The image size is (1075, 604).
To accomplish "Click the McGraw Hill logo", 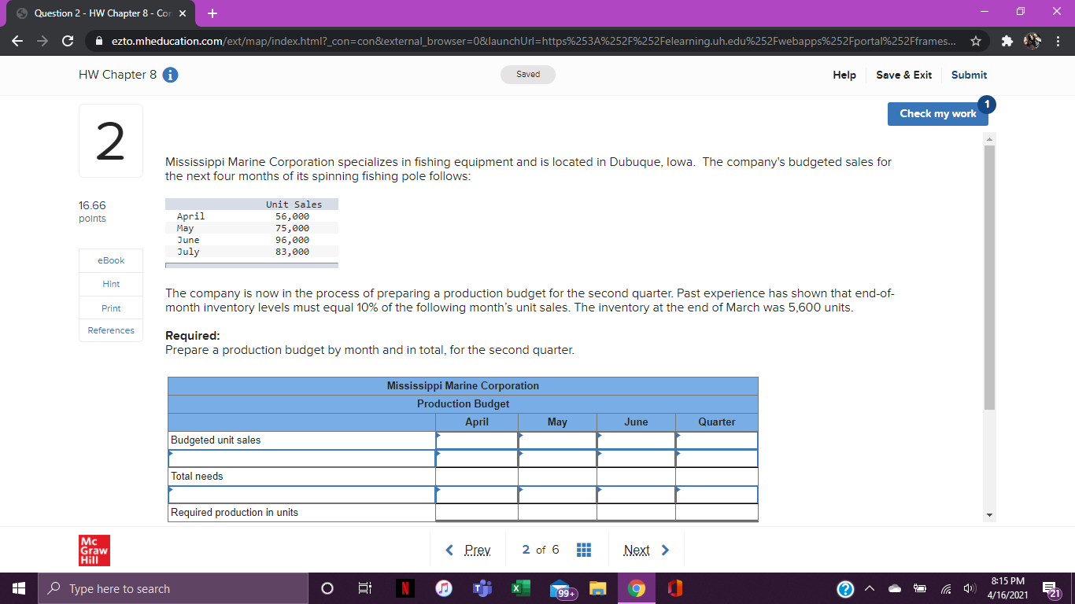I will pyautogui.click(x=94, y=551).
